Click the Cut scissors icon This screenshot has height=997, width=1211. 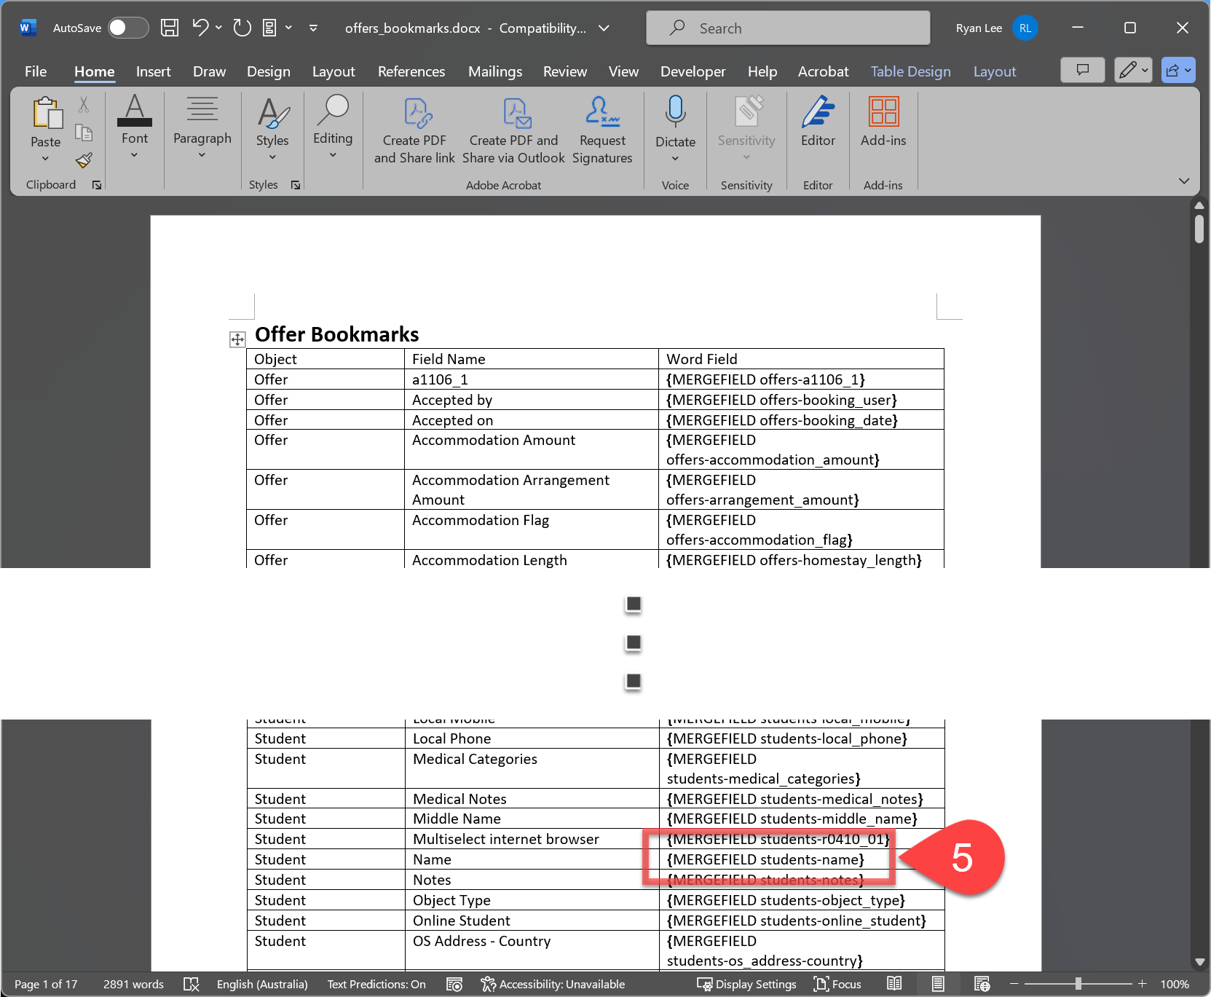coord(84,105)
